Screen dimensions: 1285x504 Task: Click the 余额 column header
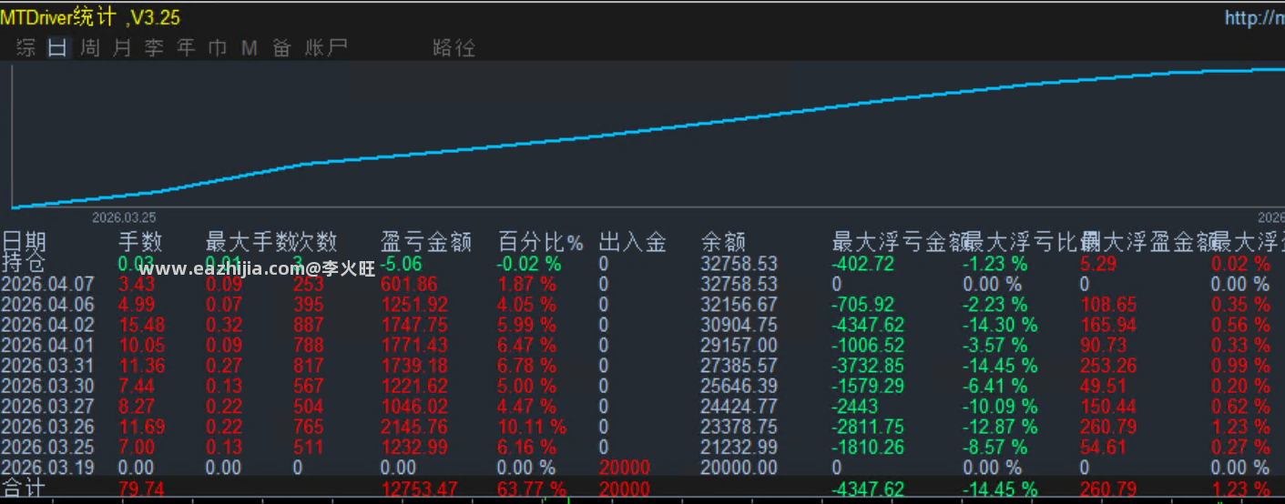coord(723,242)
